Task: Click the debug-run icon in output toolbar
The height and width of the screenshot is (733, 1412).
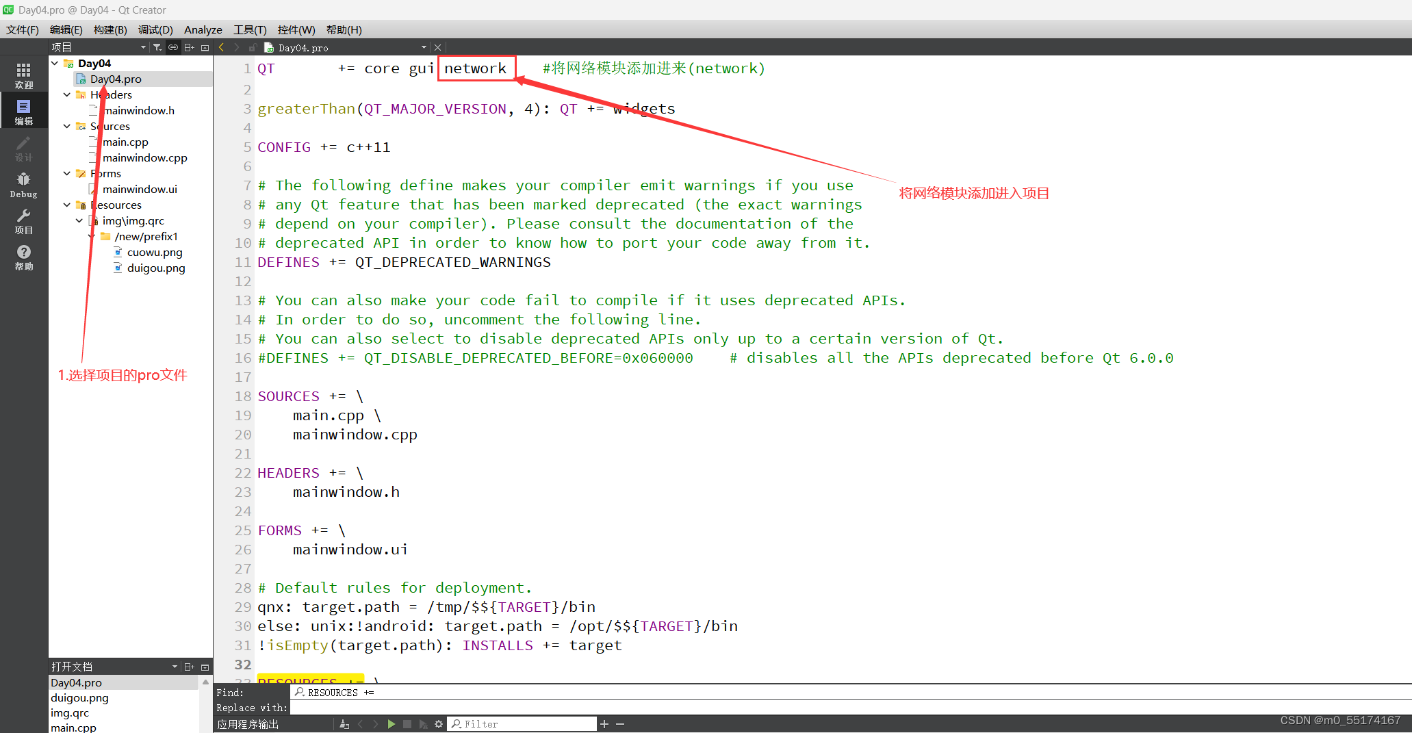Action: [423, 724]
